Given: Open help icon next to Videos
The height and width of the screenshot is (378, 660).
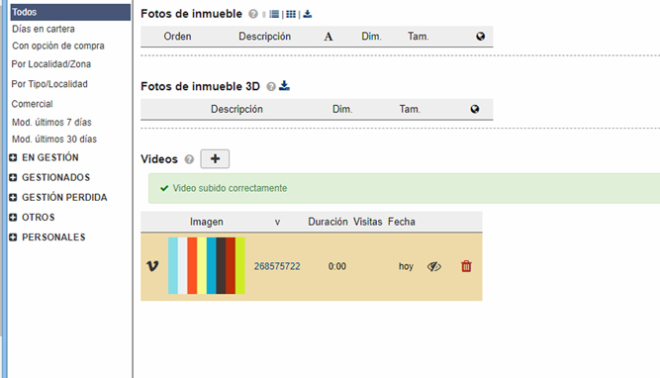Looking at the screenshot, I should [189, 159].
